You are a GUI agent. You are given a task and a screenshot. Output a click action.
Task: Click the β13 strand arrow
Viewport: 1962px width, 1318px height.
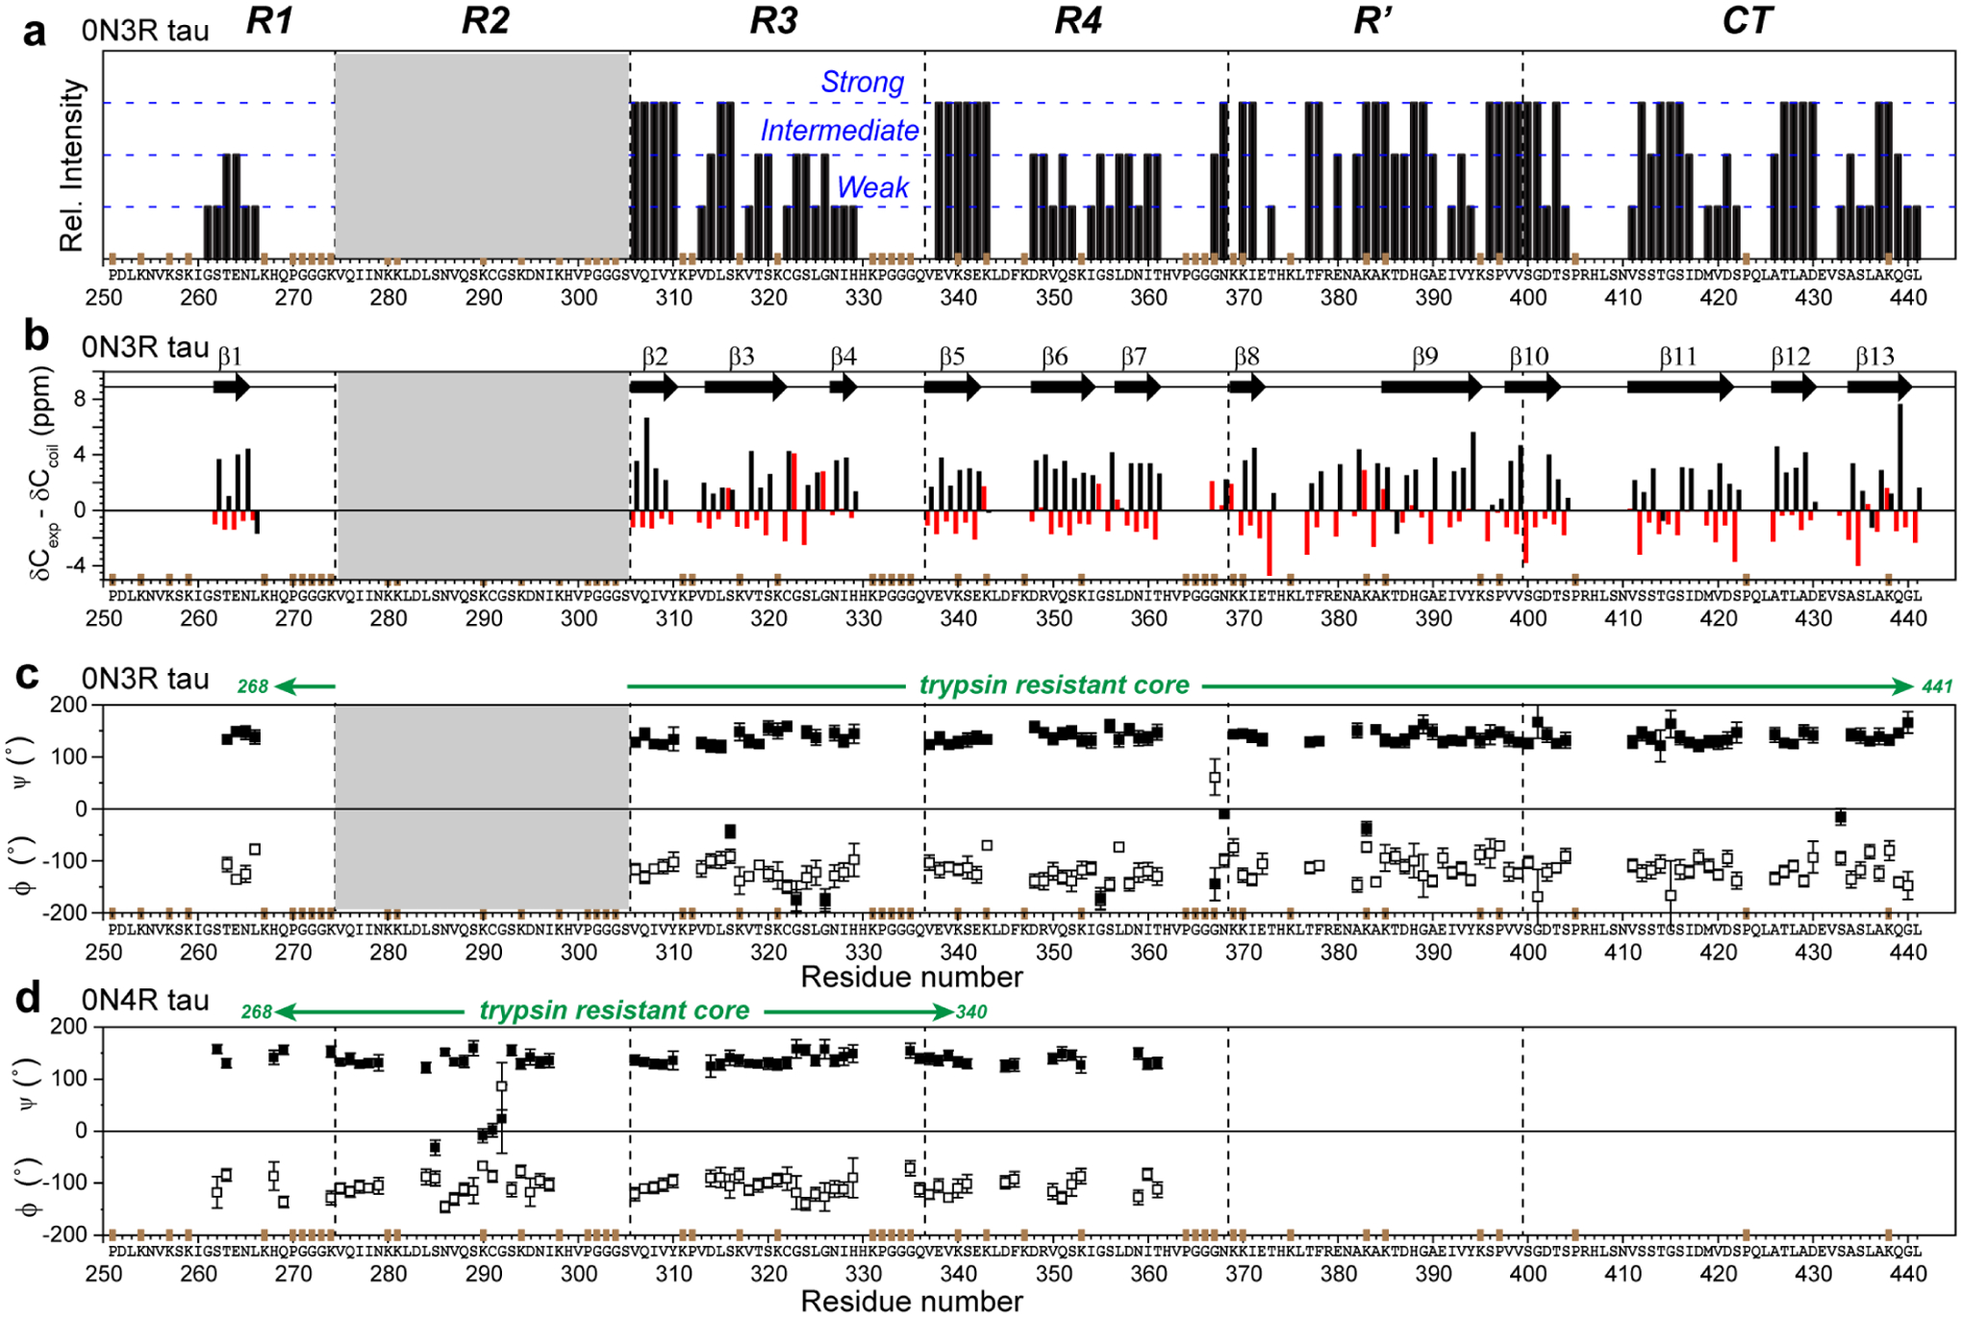tap(1880, 387)
